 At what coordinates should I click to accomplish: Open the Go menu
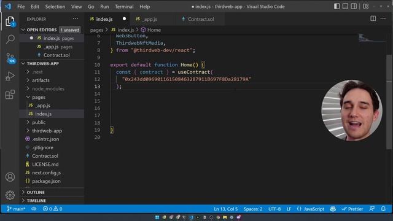(91, 7)
